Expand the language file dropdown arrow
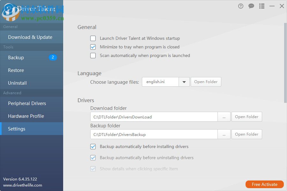This screenshot has height=191, width=287. point(184,82)
